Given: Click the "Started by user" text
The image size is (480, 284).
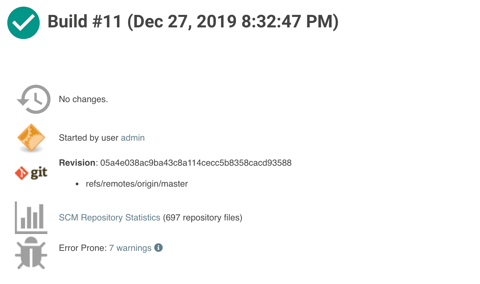Looking at the screenshot, I should pyautogui.click(x=89, y=138).
